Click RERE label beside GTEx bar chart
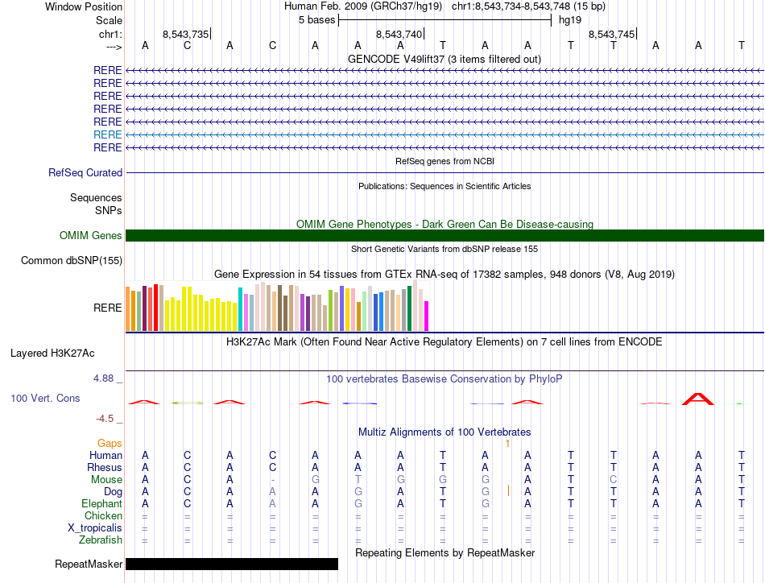Image resolution: width=765 pixels, height=583 pixels. (x=107, y=308)
